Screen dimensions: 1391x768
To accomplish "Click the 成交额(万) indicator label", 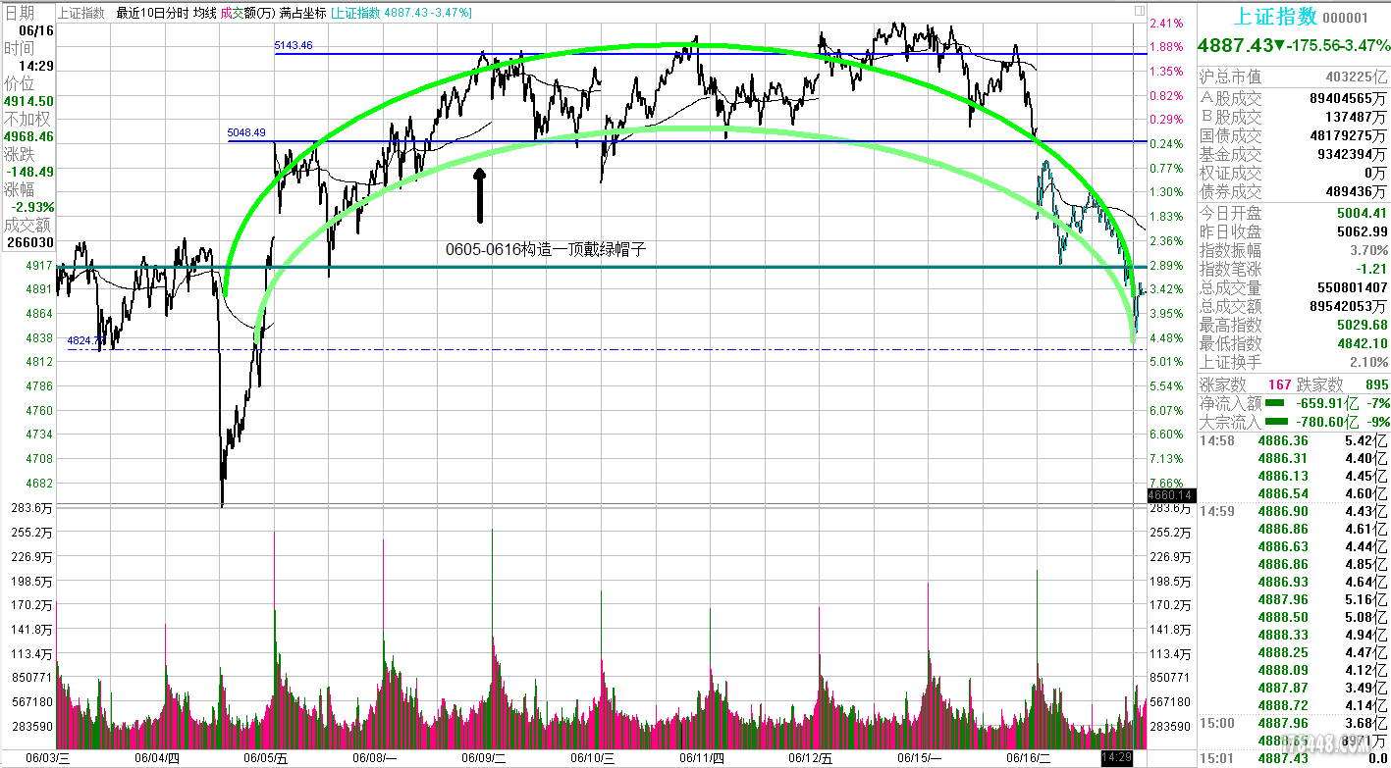I will 247,13.
